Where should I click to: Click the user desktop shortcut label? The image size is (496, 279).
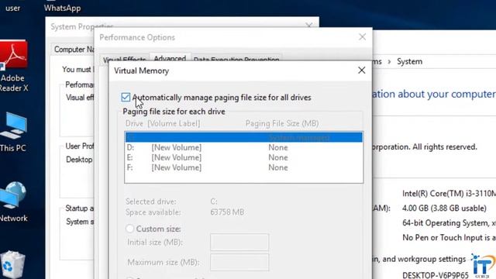pyautogui.click(x=12, y=8)
